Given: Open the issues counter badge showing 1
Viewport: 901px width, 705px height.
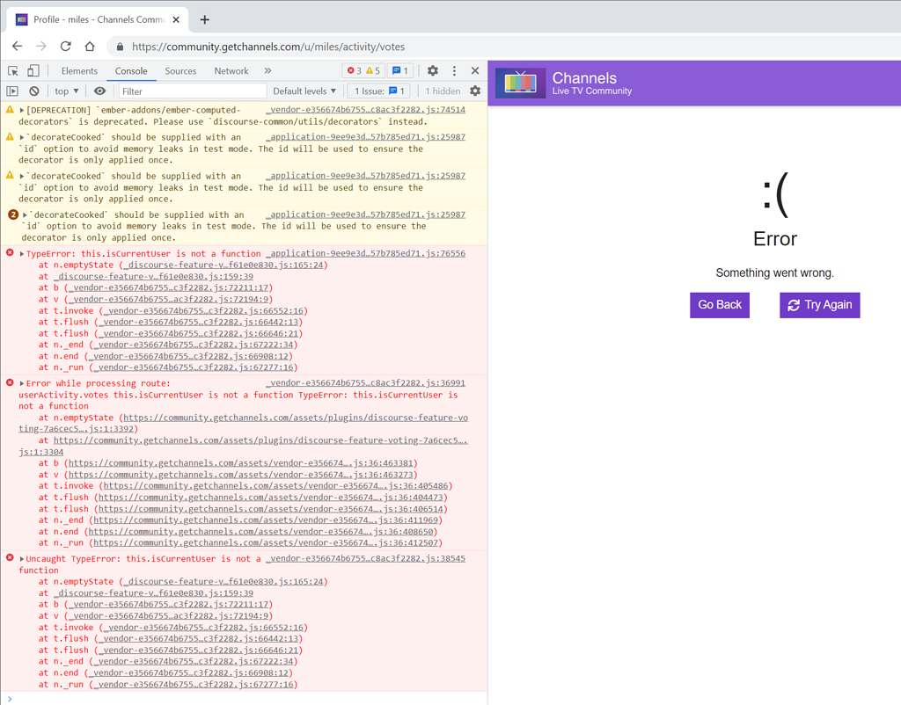Looking at the screenshot, I should [400, 70].
